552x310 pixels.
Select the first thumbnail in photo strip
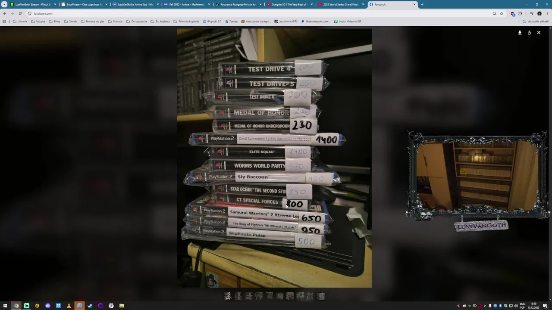(x=227, y=296)
